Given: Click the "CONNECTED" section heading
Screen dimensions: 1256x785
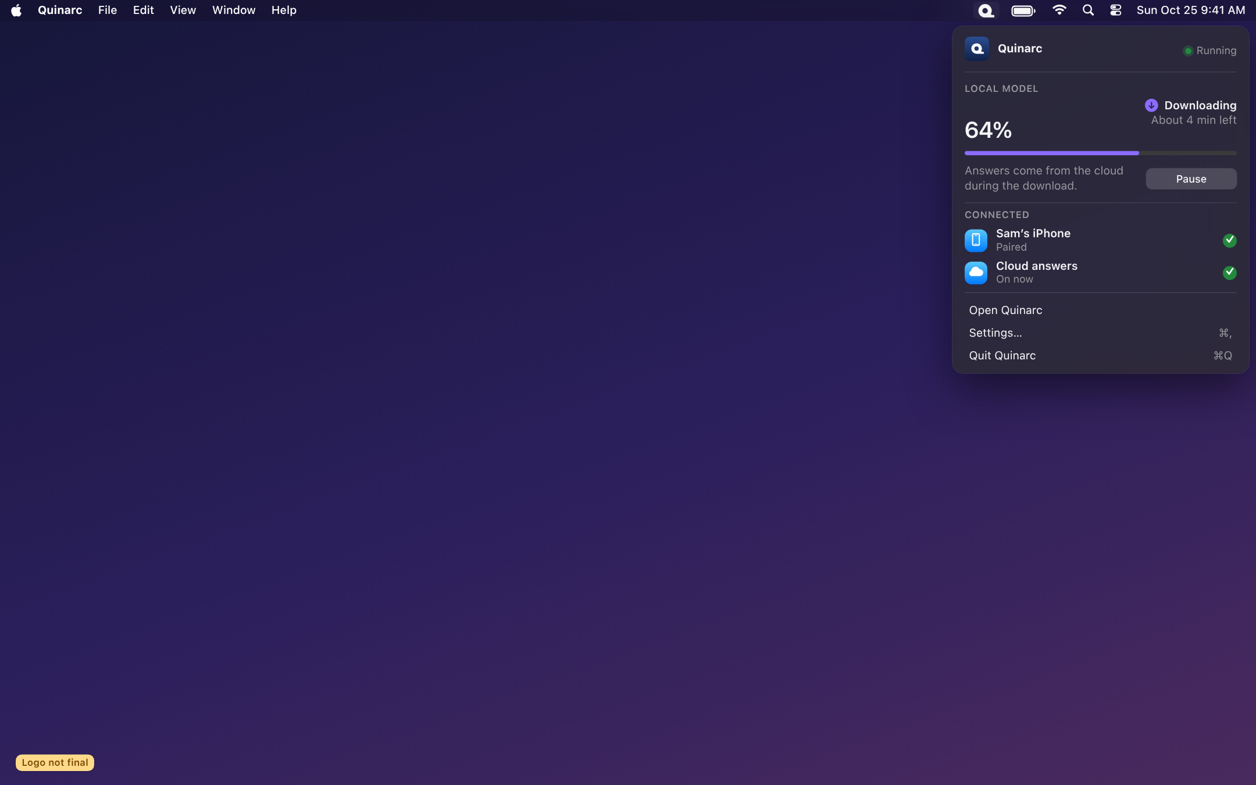Looking at the screenshot, I should 997,215.
